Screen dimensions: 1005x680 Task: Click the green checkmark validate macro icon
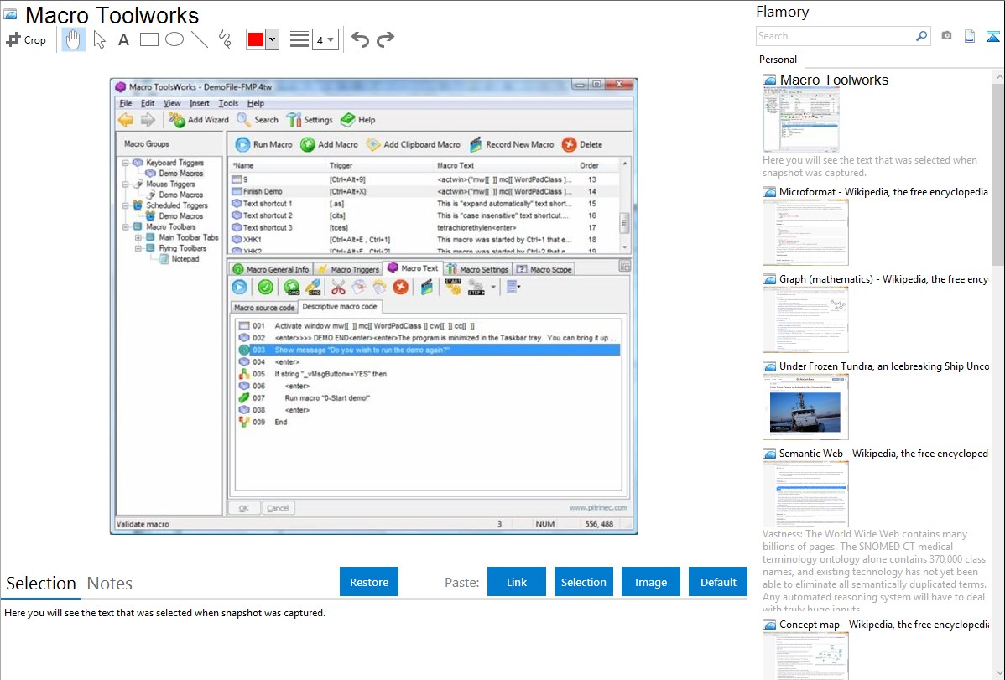click(x=265, y=288)
